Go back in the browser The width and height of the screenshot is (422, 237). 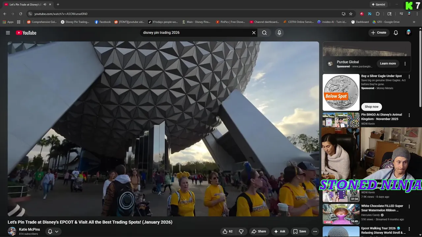click(5, 14)
